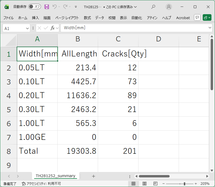Click the Excel app icon in title bar
This screenshot has width=215, height=187.
[7, 7]
